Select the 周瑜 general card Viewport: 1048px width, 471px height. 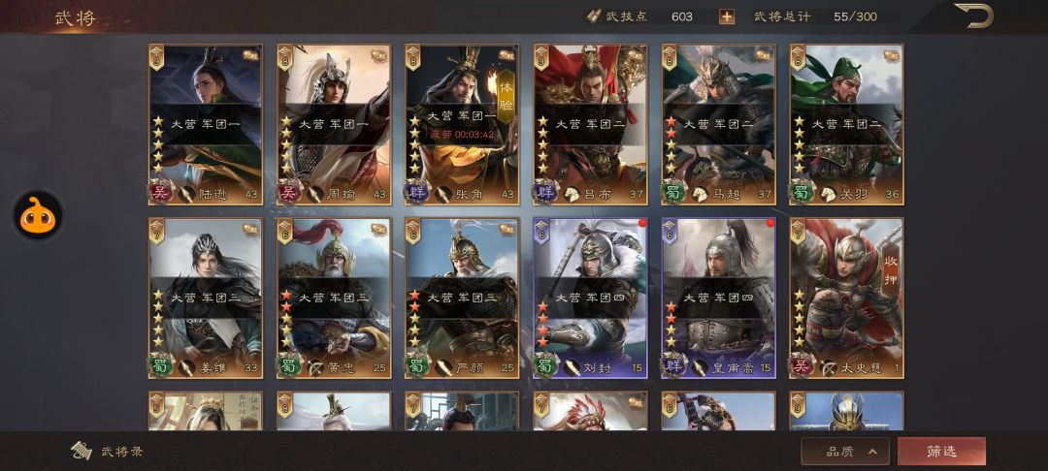point(334,125)
